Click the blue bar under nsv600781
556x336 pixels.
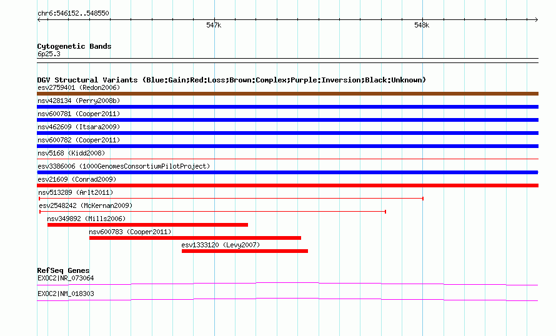(x=287, y=120)
